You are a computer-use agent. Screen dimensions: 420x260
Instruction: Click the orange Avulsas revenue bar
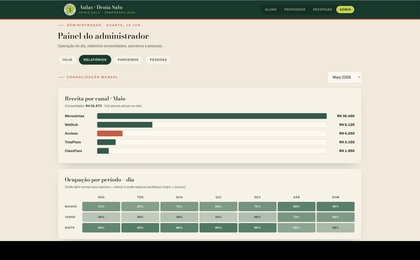point(110,133)
